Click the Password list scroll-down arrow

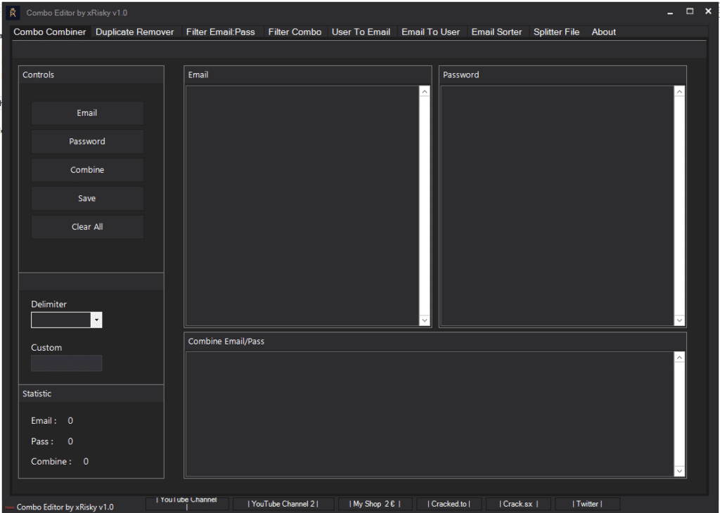point(679,320)
